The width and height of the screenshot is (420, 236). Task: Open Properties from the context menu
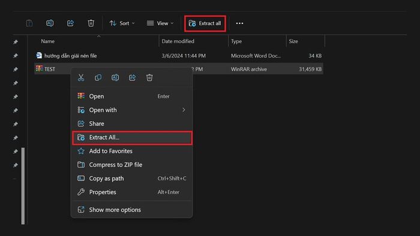132,192
